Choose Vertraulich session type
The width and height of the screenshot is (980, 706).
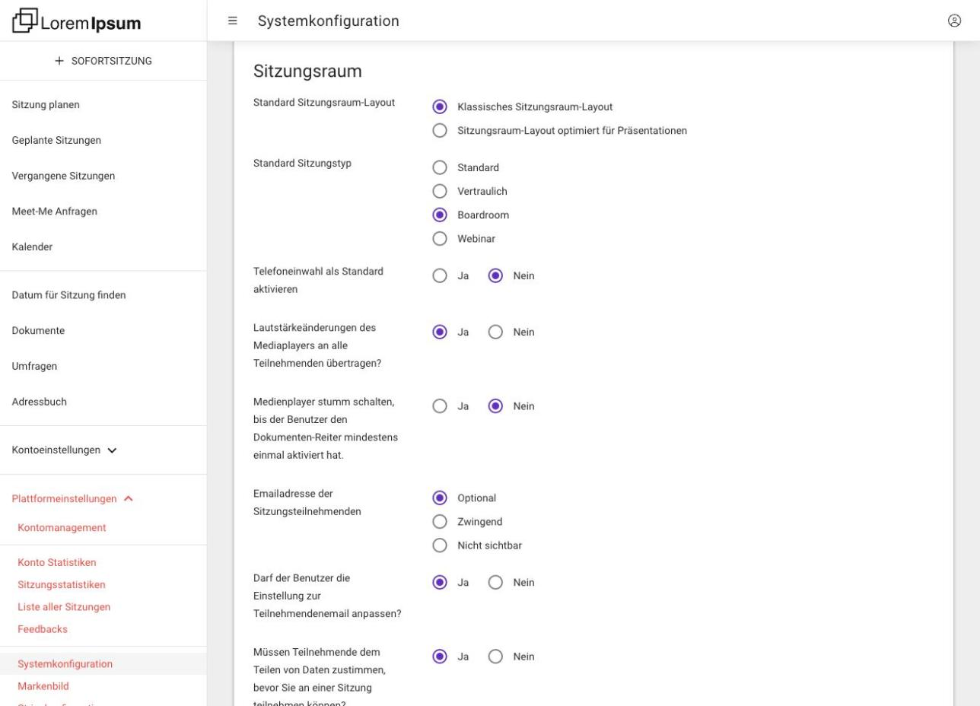pyautogui.click(x=439, y=191)
